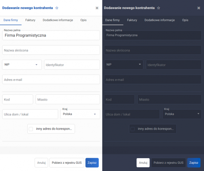204x171 pixels.
Task: Open Dodatkowe informacje tab in dark panel
Action: (160, 20)
